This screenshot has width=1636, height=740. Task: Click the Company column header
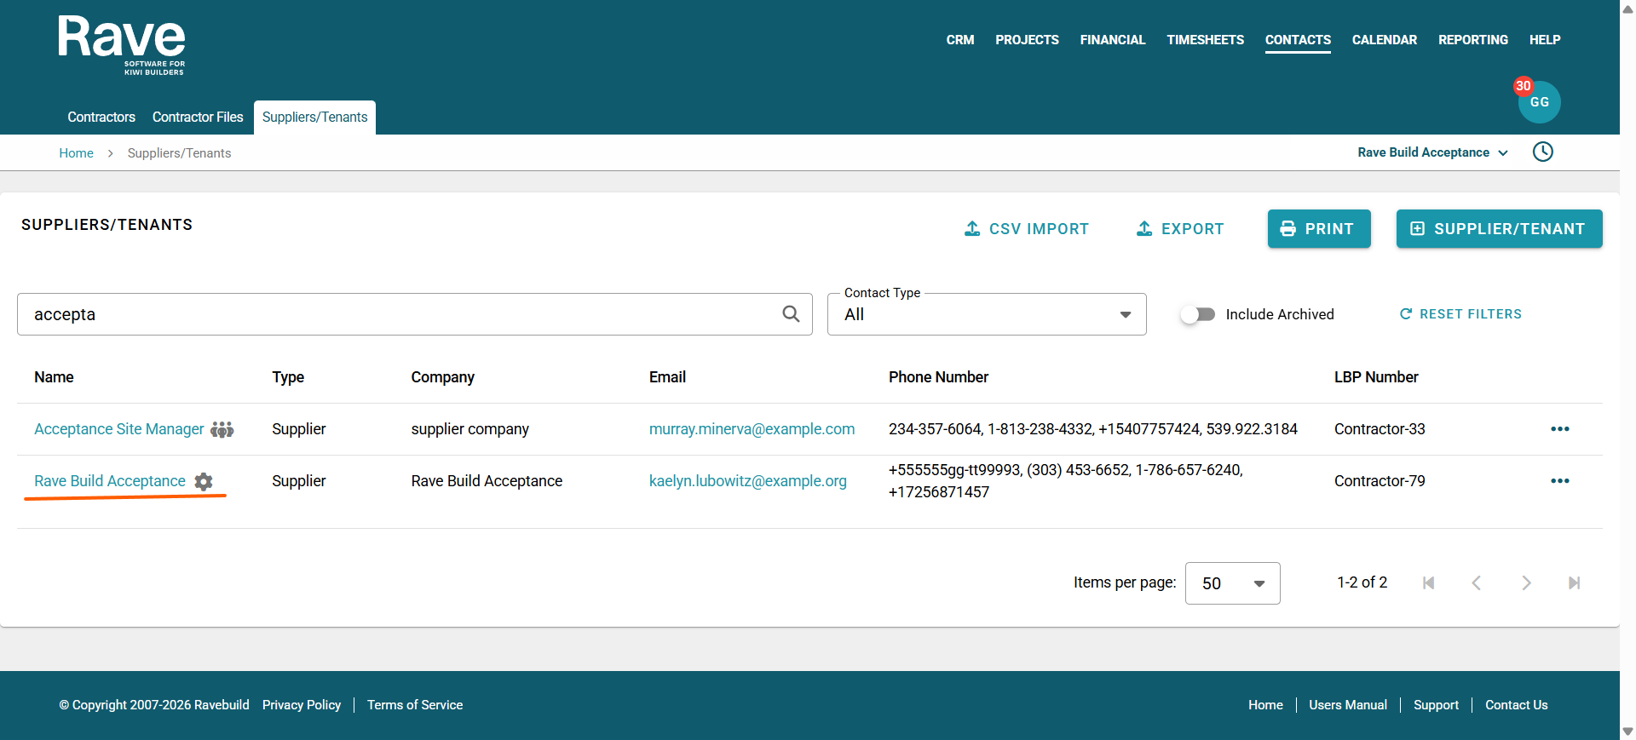click(x=442, y=377)
